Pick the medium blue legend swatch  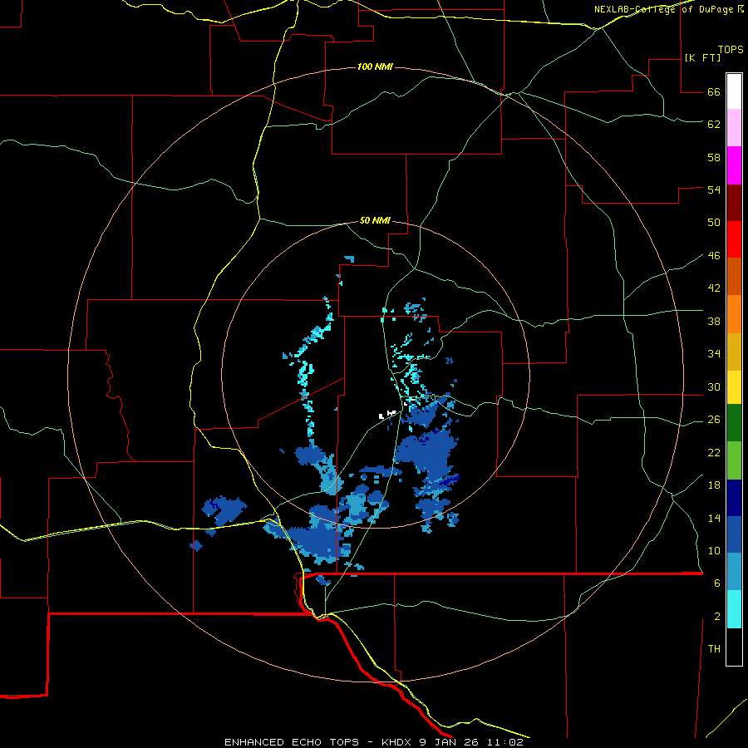734,534
